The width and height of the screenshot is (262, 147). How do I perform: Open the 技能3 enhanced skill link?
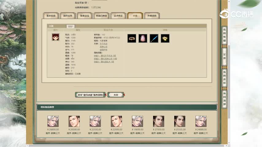coord(104,62)
